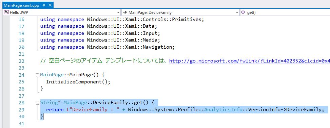This screenshot has width=330, height=128.
Task: Select the MainPage.xaml.cpp tab label
Action: point(21,6)
